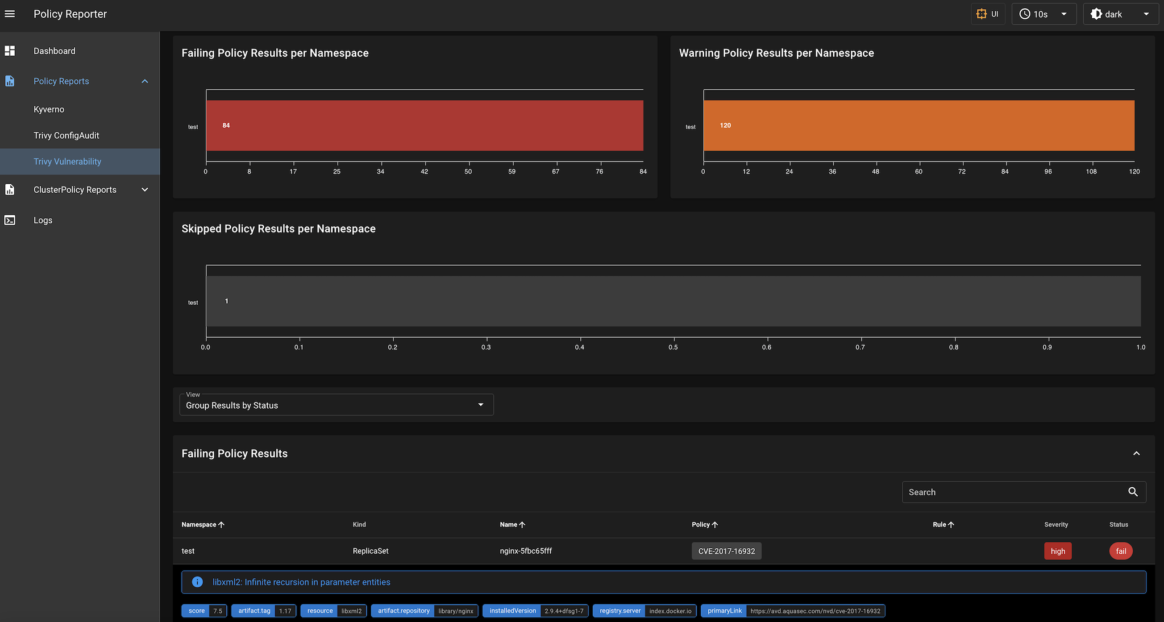This screenshot has width=1164, height=622.
Task: Sort table by Namespace column
Action: 202,524
